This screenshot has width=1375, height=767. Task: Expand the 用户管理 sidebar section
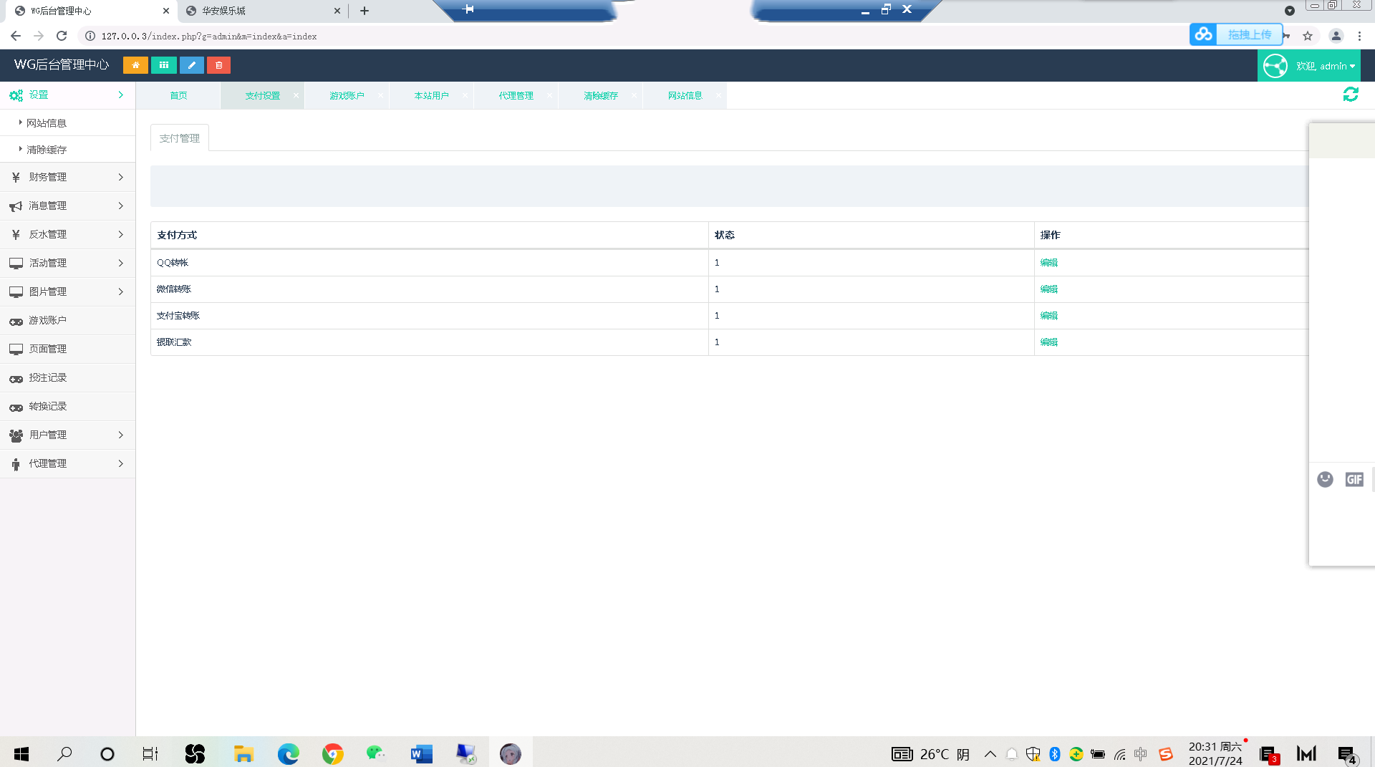[x=67, y=435]
